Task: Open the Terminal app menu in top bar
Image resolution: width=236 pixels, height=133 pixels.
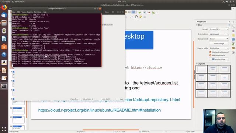Action: click(x=18, y=1)
